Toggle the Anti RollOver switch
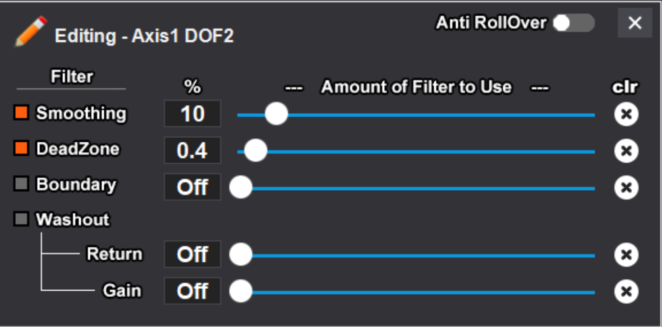The image size is (662, 327). [574, 23]
